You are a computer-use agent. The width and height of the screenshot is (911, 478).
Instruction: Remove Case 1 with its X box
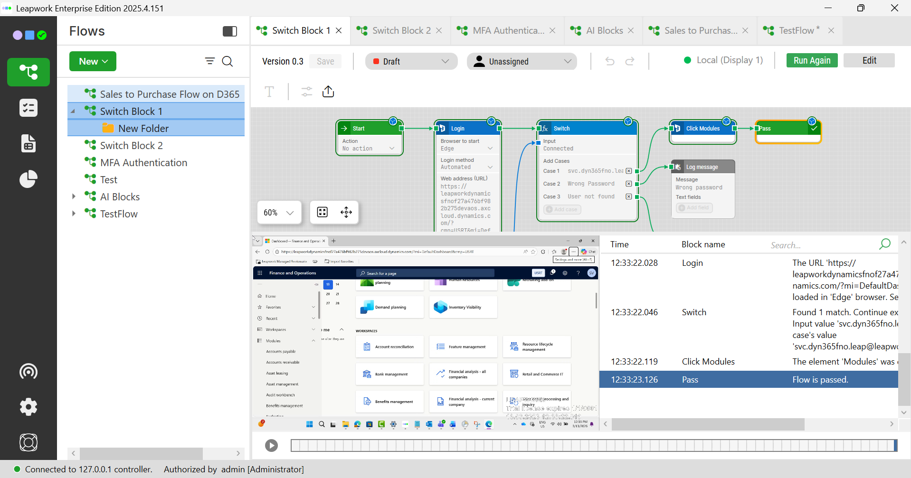pyautogui.click(x=628, y=171)
